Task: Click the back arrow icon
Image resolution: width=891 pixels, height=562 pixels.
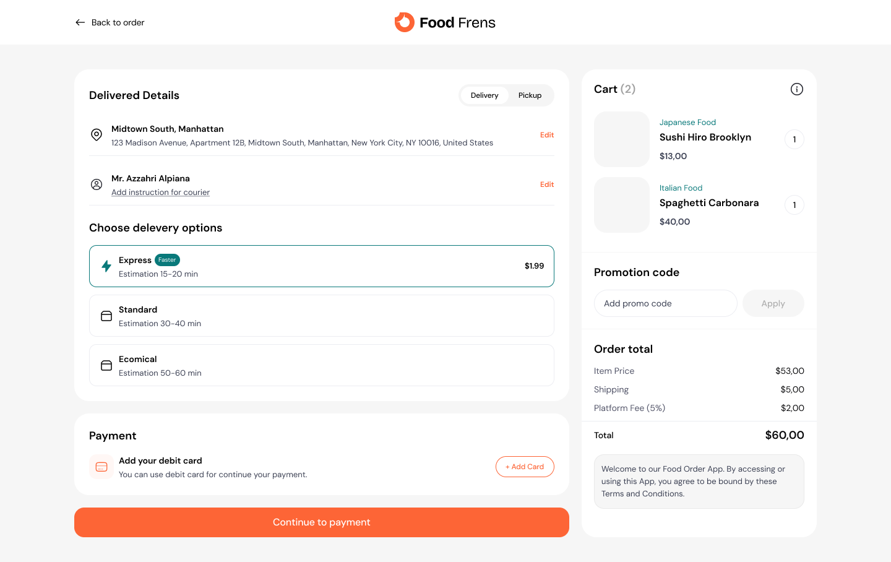Action: tap(80, 22)
